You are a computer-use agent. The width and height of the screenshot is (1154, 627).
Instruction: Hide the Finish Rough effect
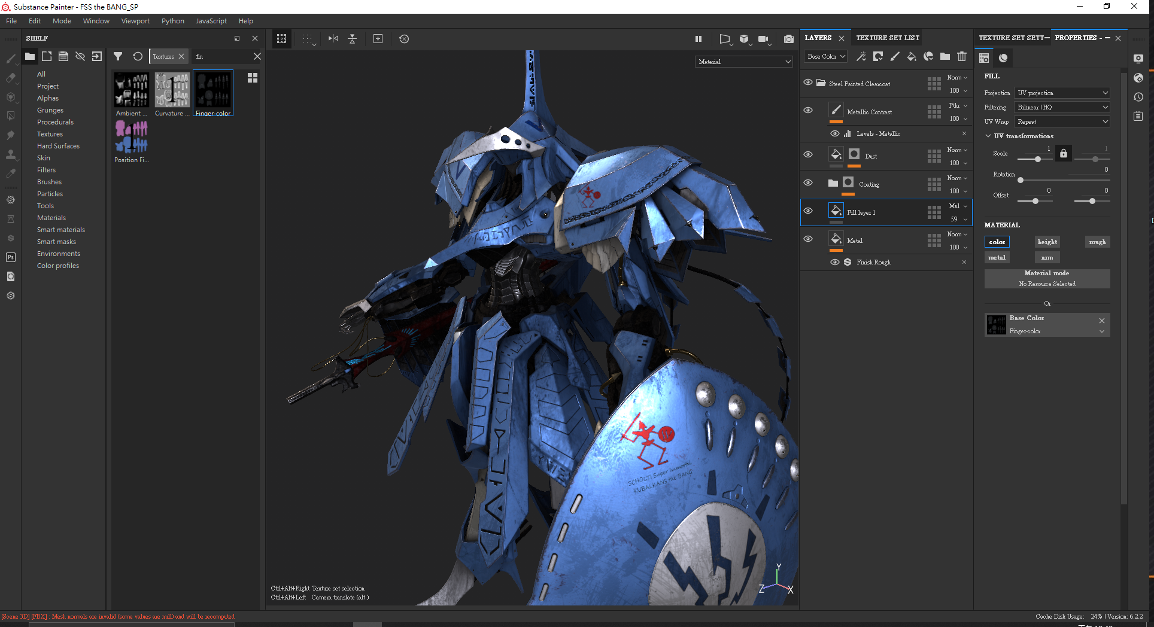(834, 262)
